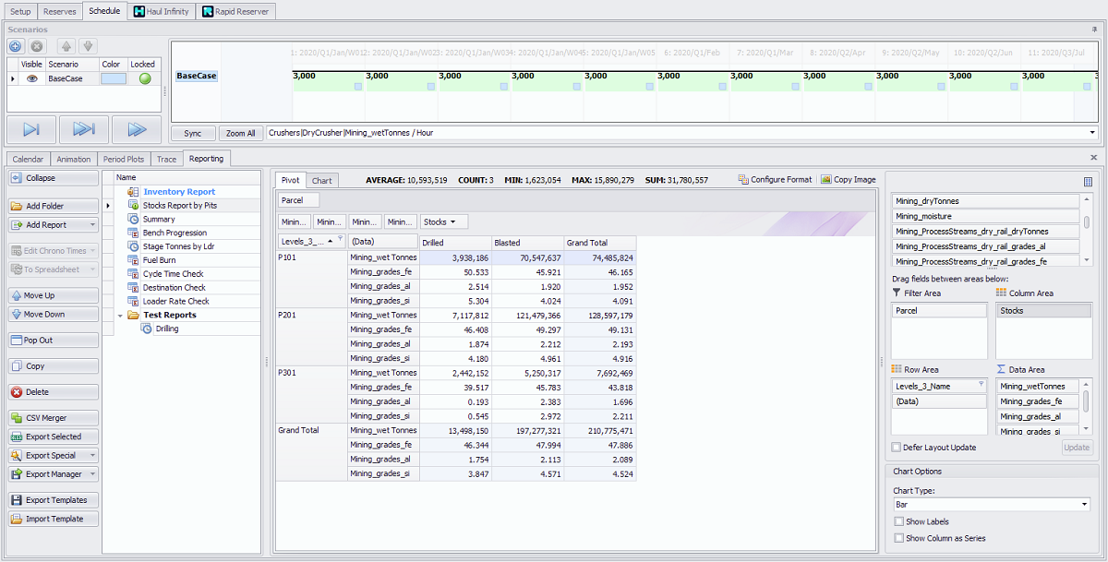Toggle BaseCase scenario visibility eye
The width and height of the screenshot is (1108, 562).
coord(32,79)
